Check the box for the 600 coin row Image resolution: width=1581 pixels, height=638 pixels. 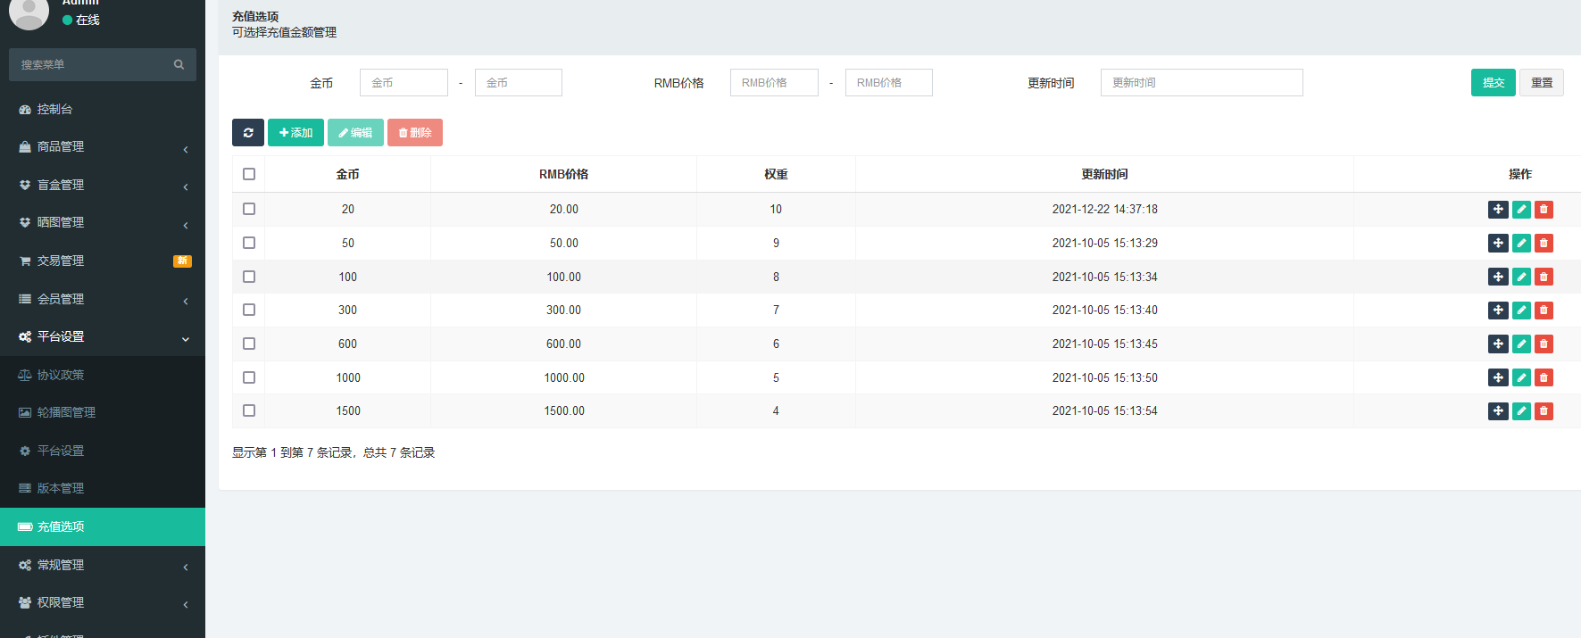[x=249, y=344]
